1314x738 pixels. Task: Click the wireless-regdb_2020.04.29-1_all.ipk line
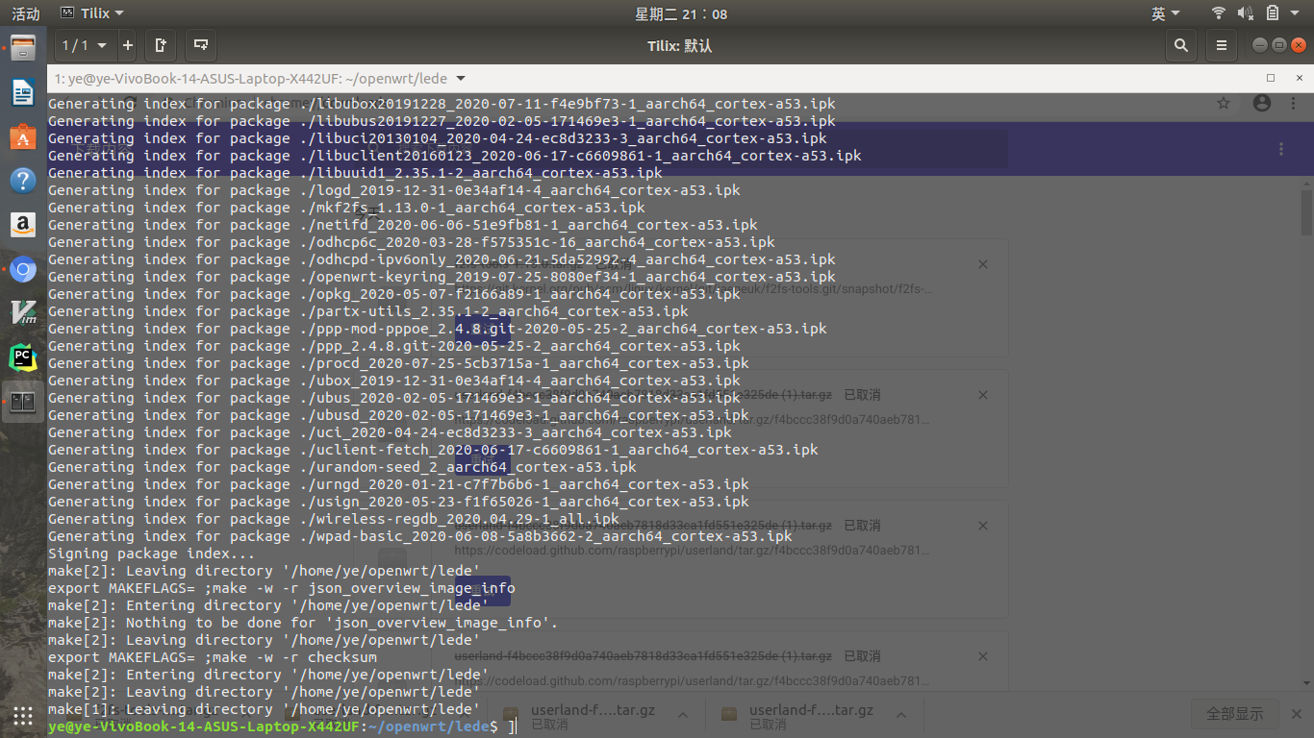[334, 519]
